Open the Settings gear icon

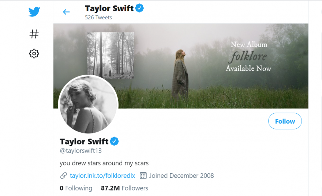point(34,54)
